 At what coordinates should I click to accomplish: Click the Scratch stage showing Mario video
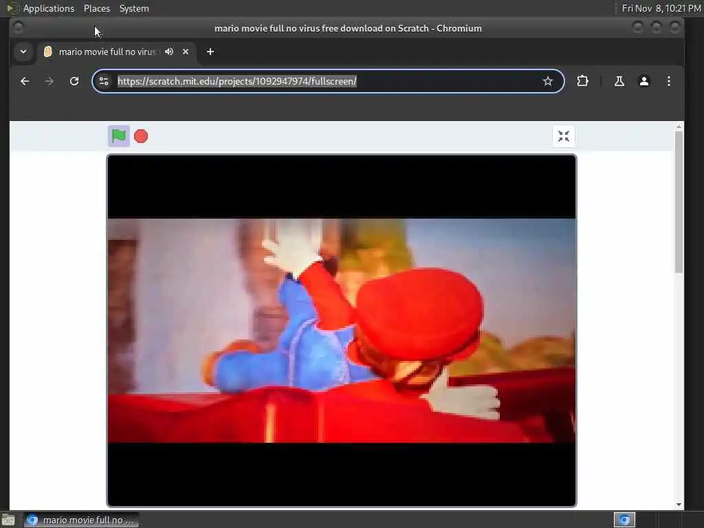(x=341, y=331)
